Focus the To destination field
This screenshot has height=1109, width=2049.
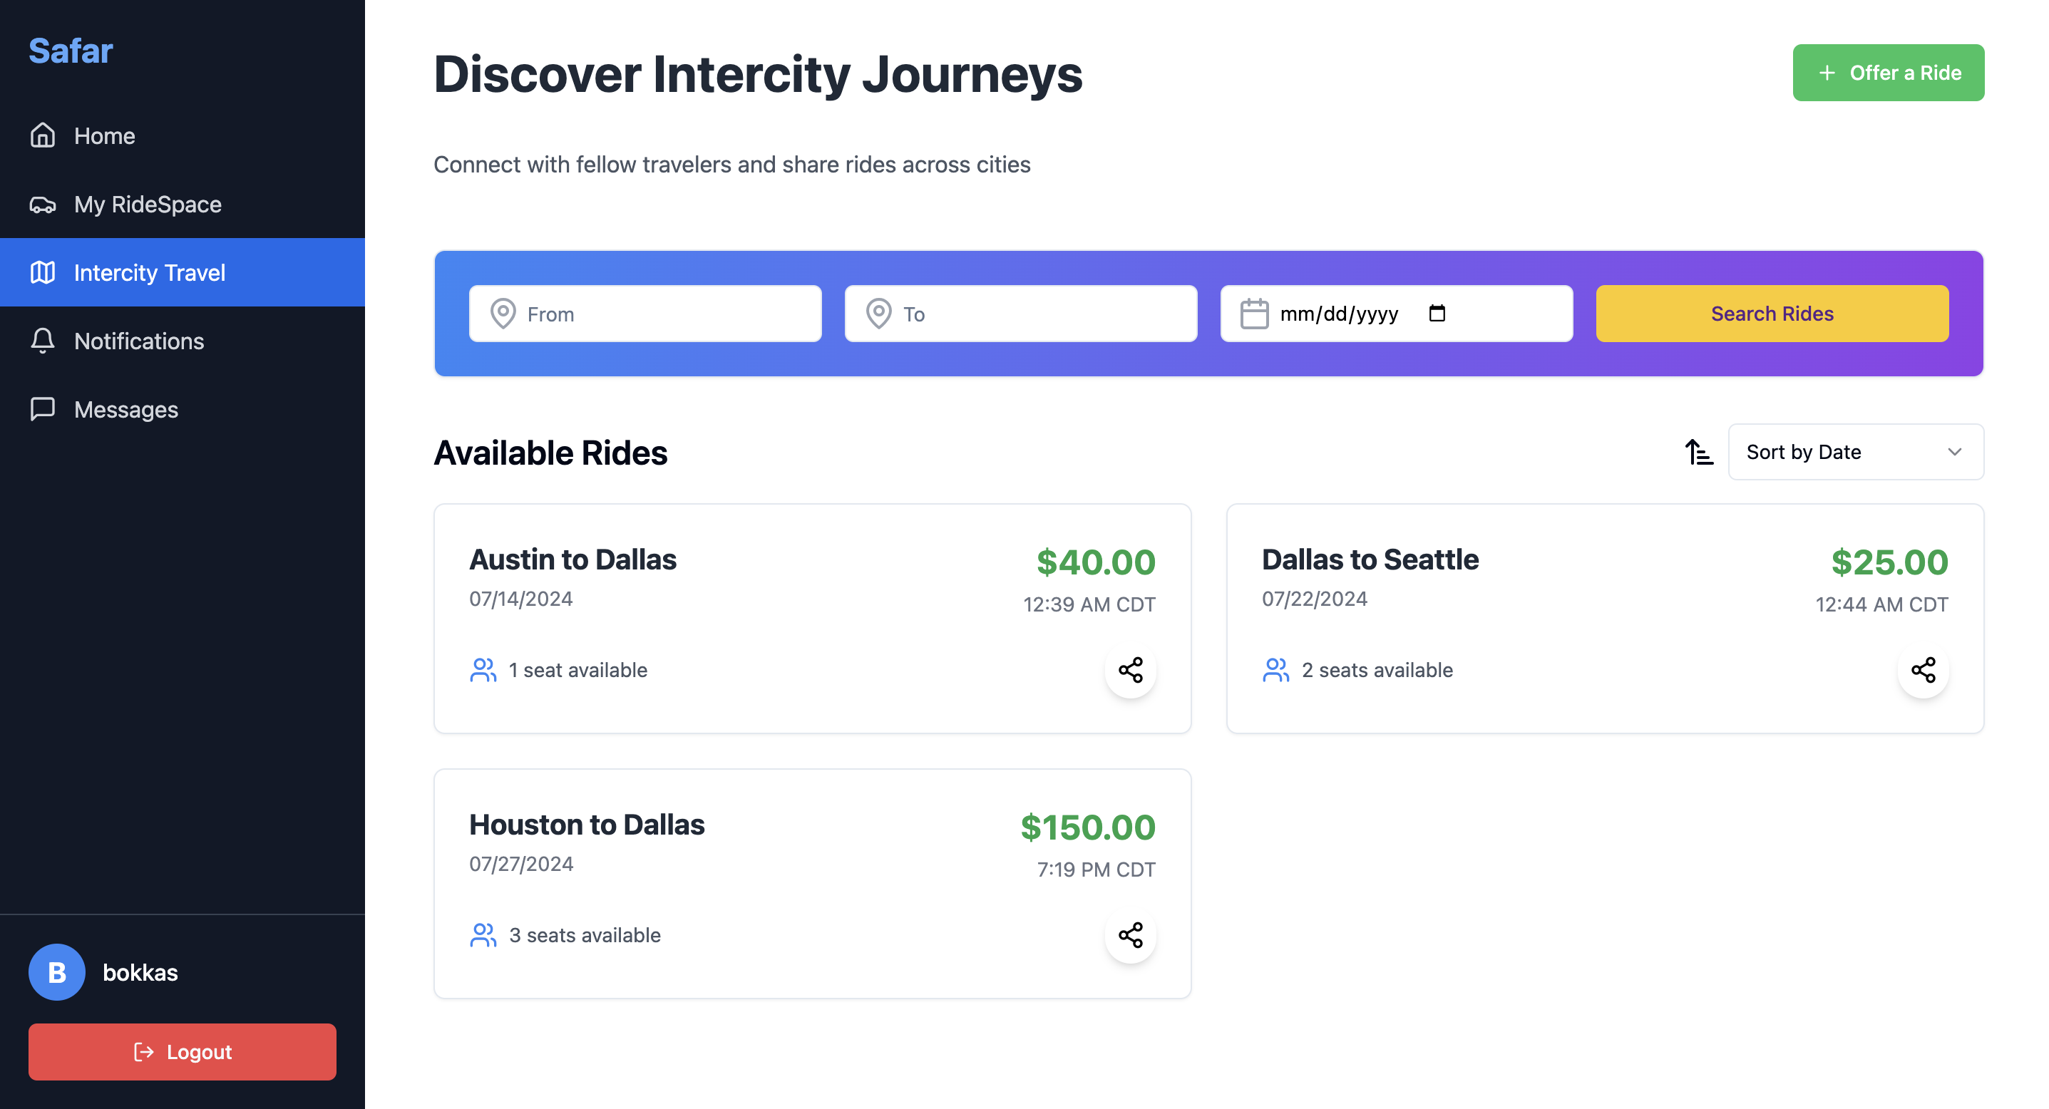click(x=1020, y=313)
